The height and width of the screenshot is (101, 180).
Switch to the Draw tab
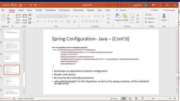[30, 10]
